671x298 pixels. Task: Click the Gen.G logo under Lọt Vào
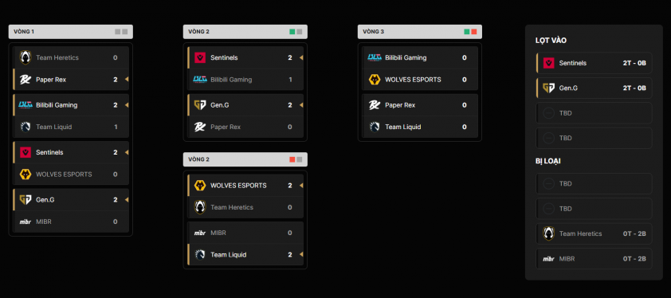(x=548, y=88)
